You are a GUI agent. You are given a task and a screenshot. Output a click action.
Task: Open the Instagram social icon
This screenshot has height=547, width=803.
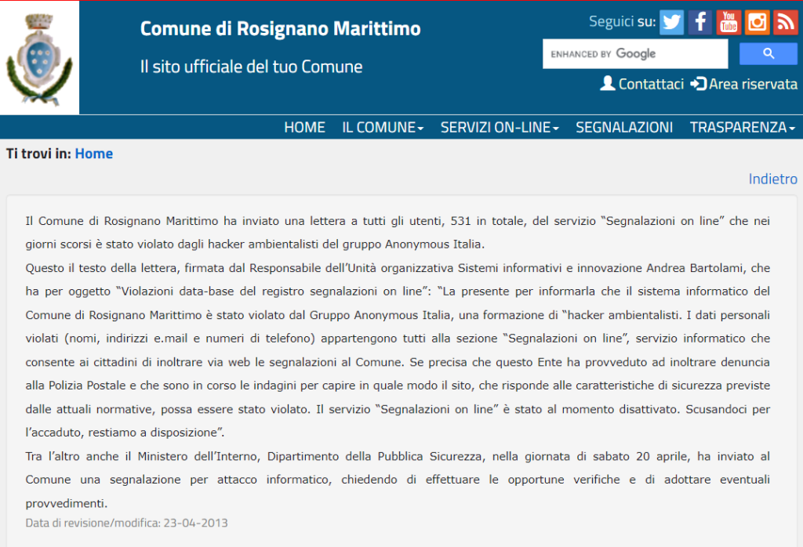pyautogui.click(x=757, y=22)
